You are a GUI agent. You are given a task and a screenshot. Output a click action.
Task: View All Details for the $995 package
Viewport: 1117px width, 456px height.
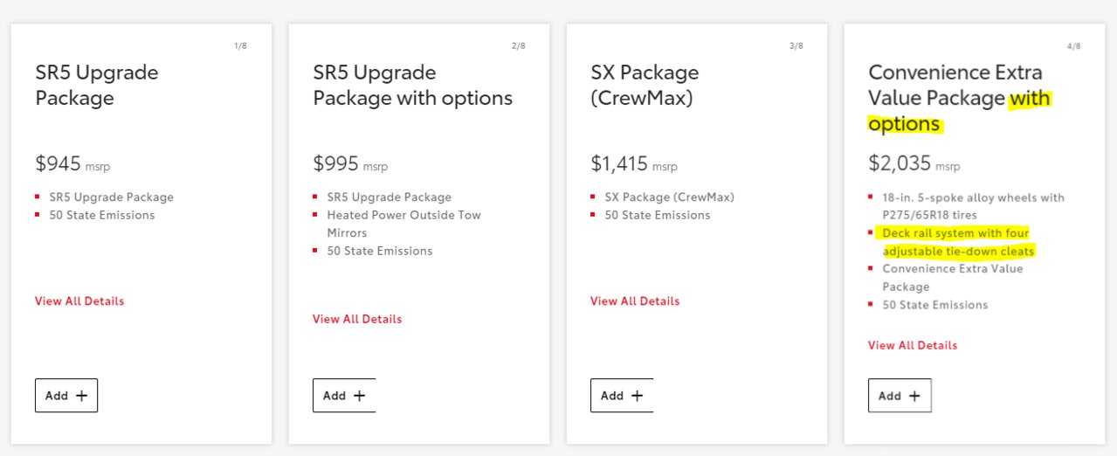(357, 319)
